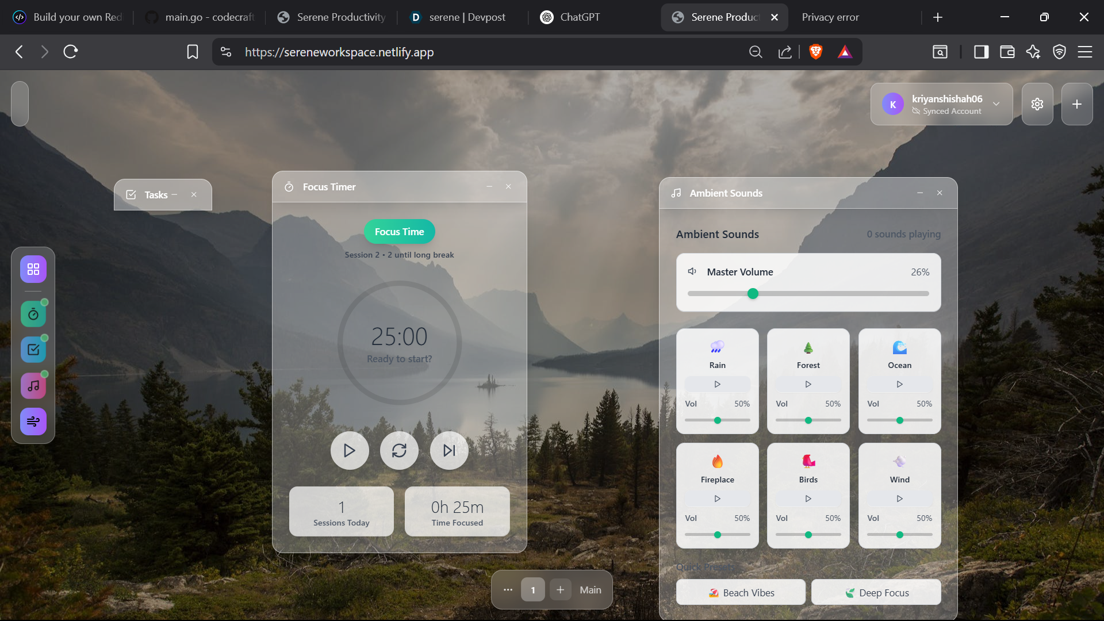This screenshot has width=1104, height=621.
Task: Open the dashboard grid icon in sidebar
Action: click(x=33, y=269)
